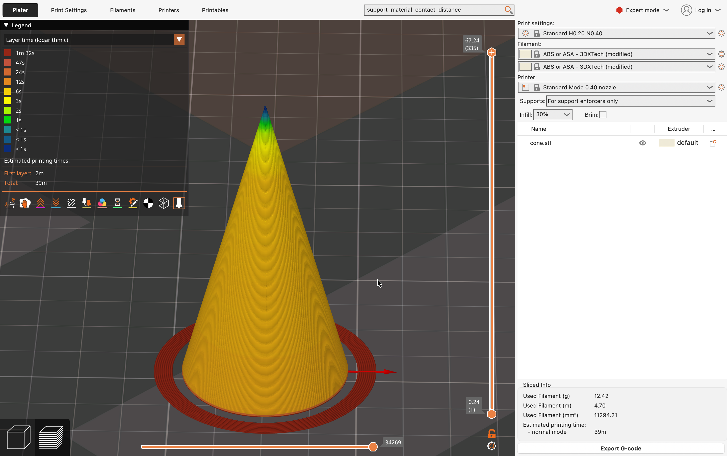Toggle wipe moves hand icon
The height and width of the screenshot is (456, 727).
(x=25, y=203)
